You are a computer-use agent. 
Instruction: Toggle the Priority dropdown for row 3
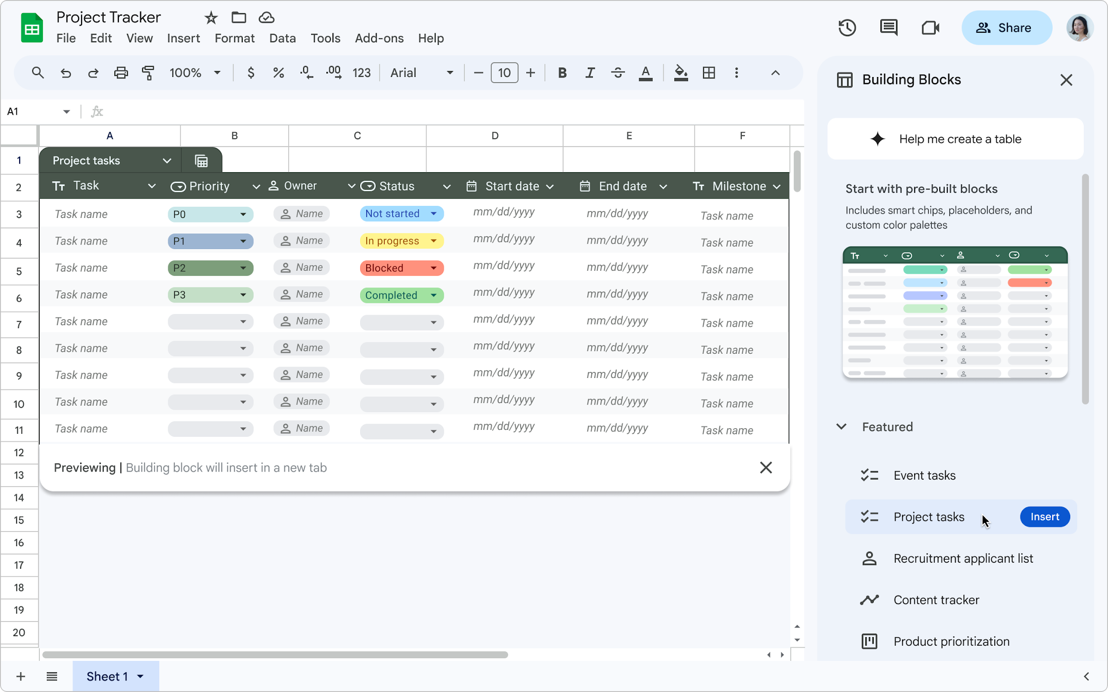point(242,214)
